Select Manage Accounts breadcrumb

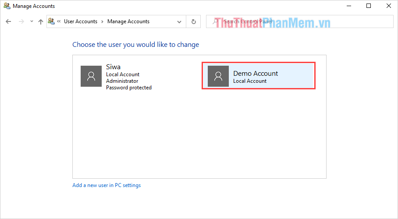coord(128,21)
